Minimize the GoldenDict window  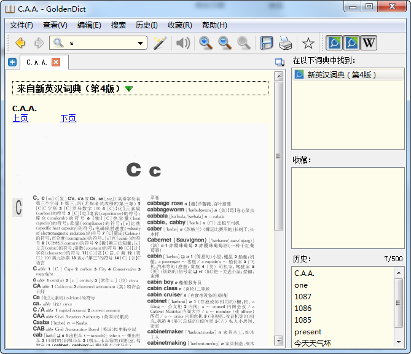pyautogui.click(x=352, y=7)
